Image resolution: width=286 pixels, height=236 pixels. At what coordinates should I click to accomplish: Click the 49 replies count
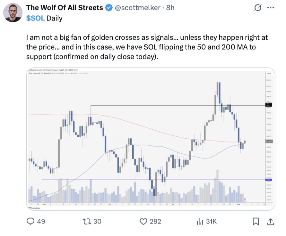tap(41, 221)
